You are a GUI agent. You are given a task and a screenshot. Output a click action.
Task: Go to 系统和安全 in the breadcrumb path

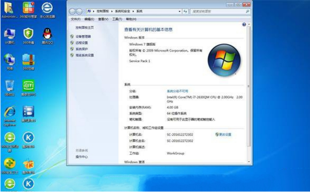click(123, 11)
